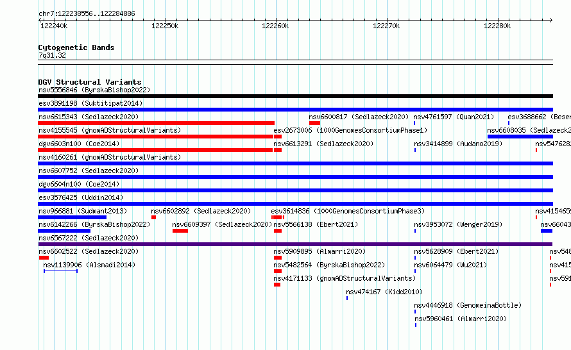Click the red nsv4171133 variant bar
The width and height of the screenshot is (571, 350).
[x=277, y=285]
